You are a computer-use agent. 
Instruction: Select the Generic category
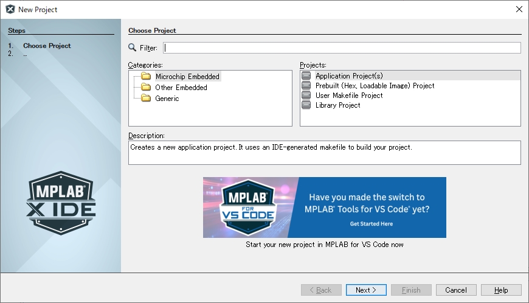(167, 99)
